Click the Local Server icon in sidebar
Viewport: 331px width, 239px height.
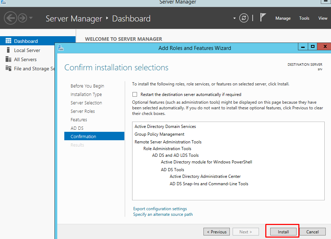tap(8, 50)
